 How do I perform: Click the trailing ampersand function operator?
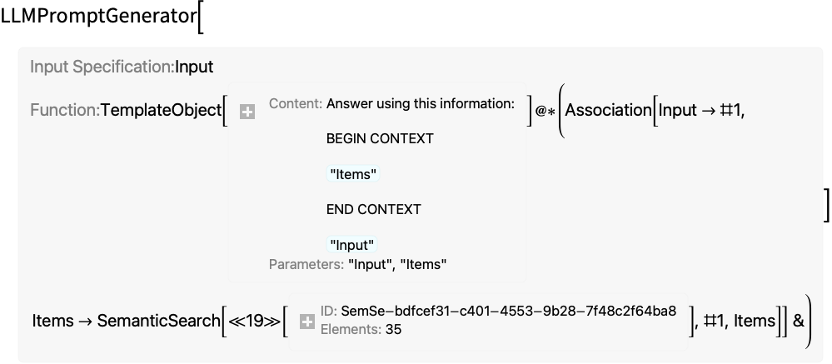tap(799, 321)
